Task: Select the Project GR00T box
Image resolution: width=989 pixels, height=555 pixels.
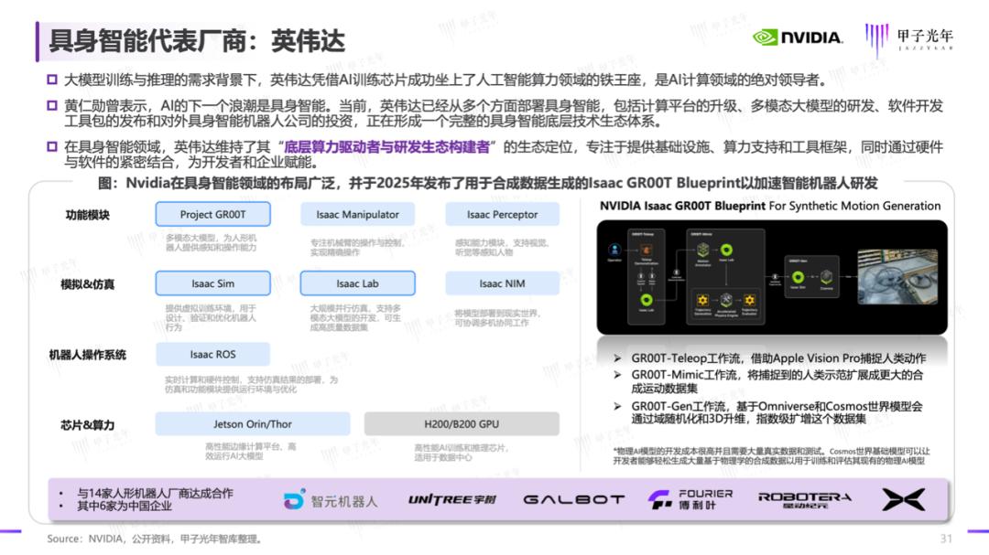Action: coord(212,215)
